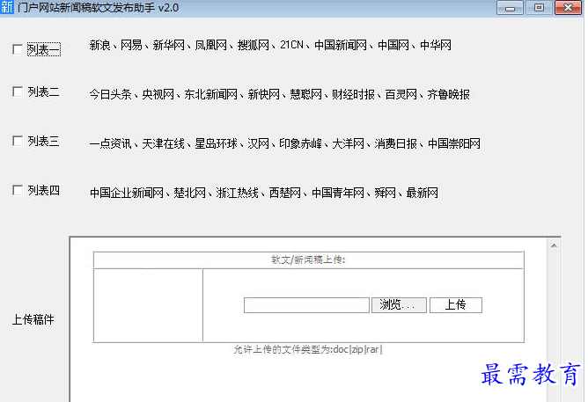588x402 pixels.
Task: Click the 浏览... browse button
Action: click(399, 305)
